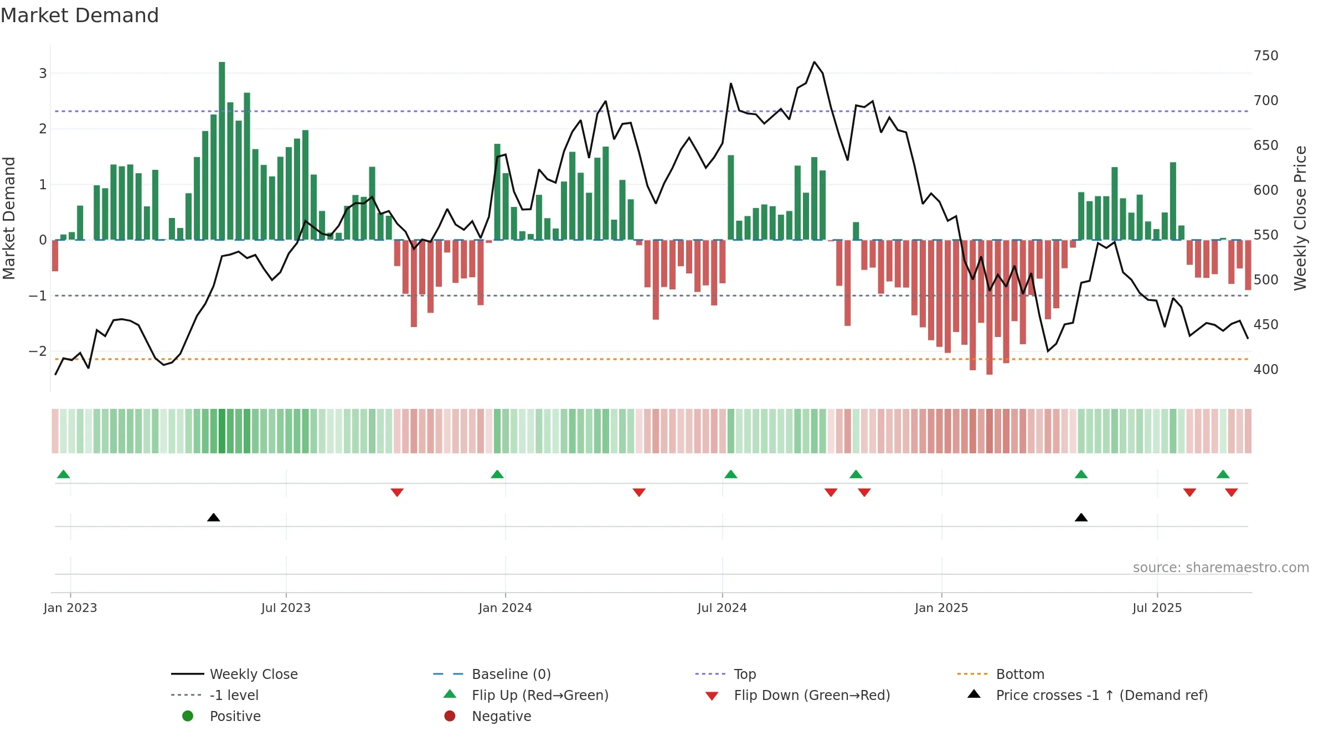This screenshot has height=747, width=1329.
Task: Click the Jul 2023 x-axis label
Action: pyautogui.click(x=286, y=608)
